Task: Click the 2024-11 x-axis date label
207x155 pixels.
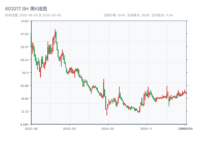Action: click(x=146, y=128)
